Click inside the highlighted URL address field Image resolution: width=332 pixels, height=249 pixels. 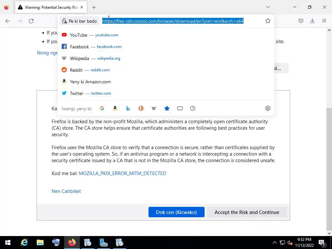173,21
